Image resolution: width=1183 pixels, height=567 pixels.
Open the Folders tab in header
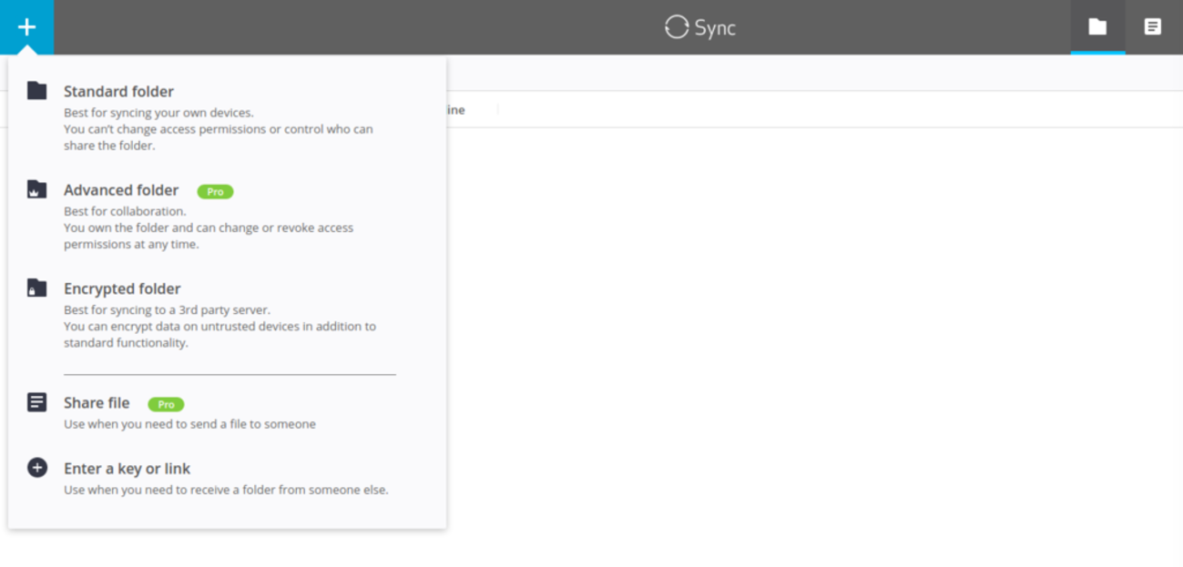point(1097,27)
